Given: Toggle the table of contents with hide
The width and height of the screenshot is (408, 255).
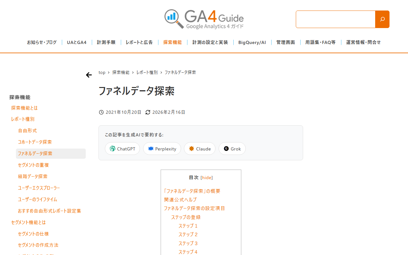Looking at the screenshot, I should [x=207, y=178].
